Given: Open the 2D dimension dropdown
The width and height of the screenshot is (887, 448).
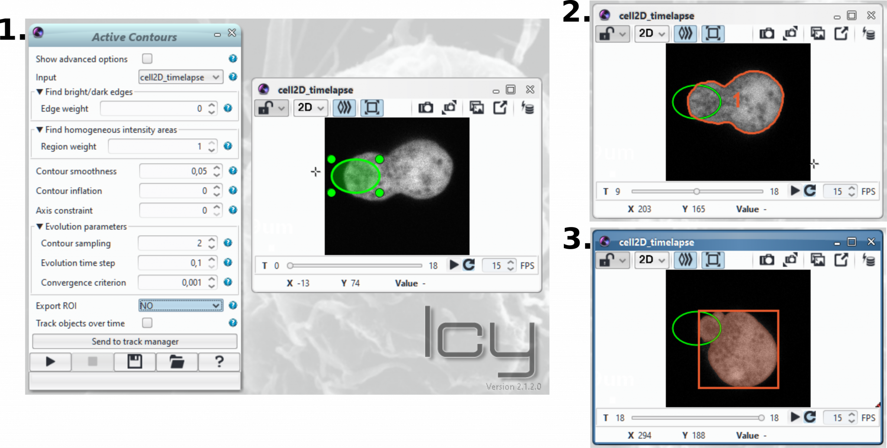Looking at the screenshot, I should pos(310,108).
